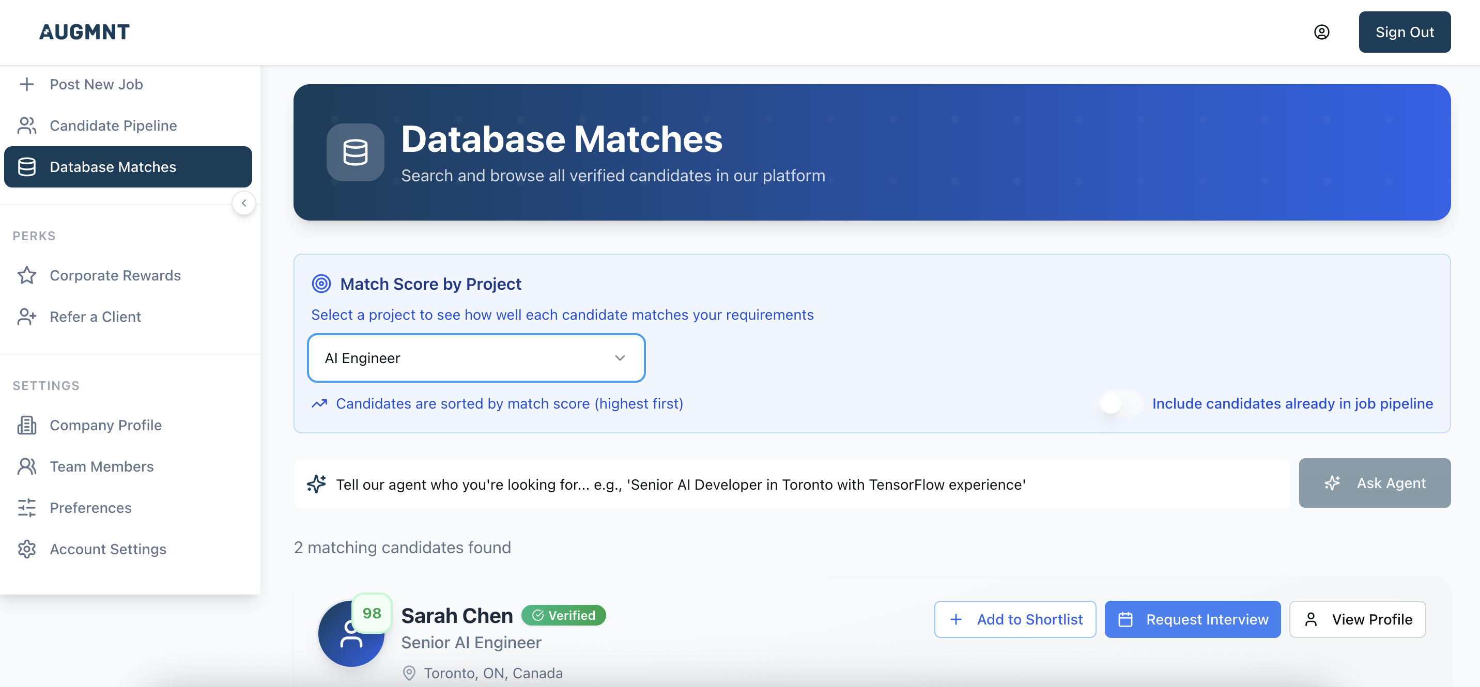Open Refer a Client page
Image resolution: width=1480 pixels, height=687 pixels.
(128, 317)
